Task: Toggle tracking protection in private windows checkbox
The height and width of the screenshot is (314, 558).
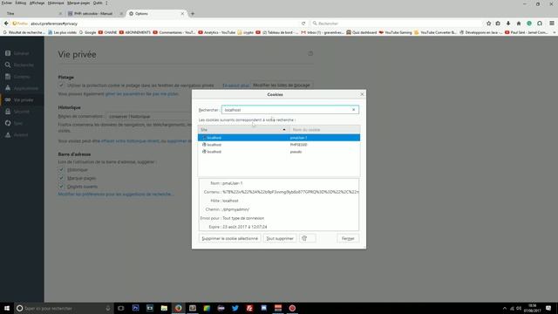Action: 61,85
